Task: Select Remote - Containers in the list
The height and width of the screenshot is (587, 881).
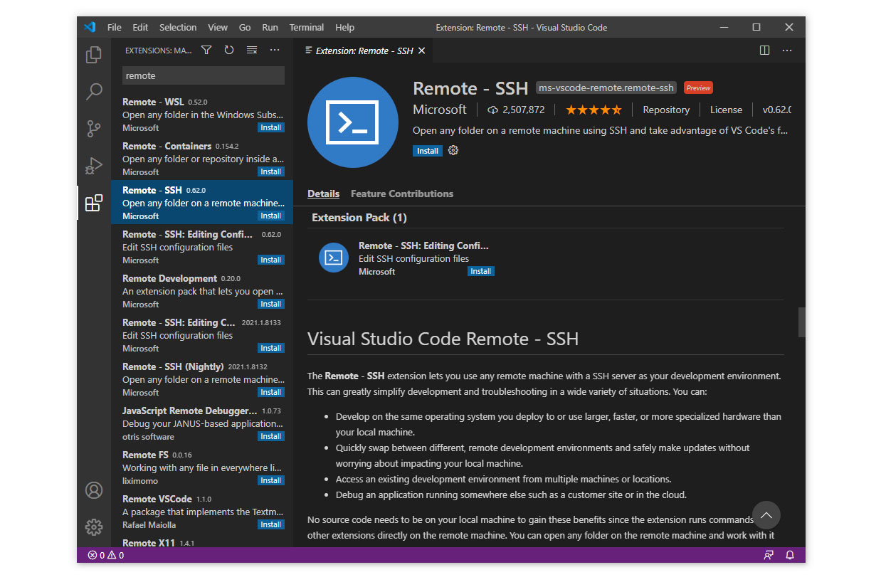Action: pyautogui.click(x=202, y=159)
